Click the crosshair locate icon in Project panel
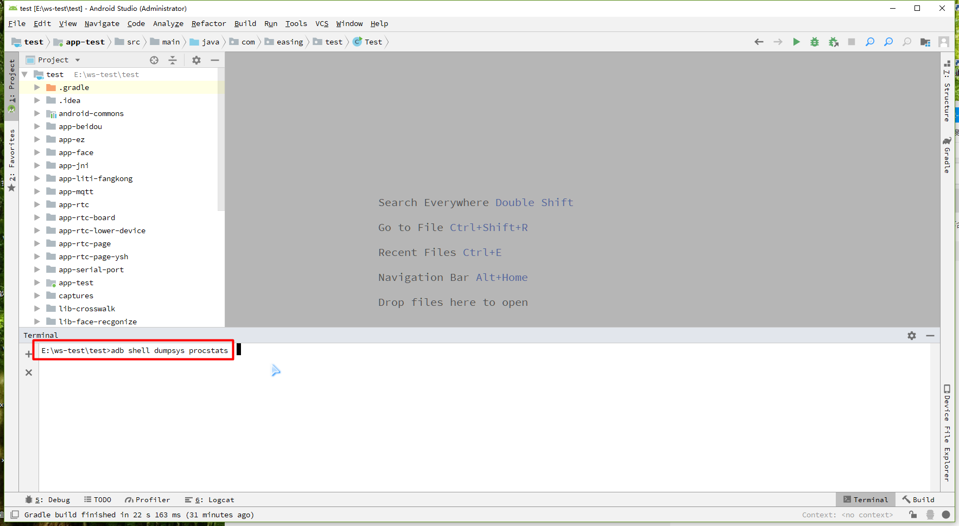This screenshot has width=959, height=526. point(154,60)
